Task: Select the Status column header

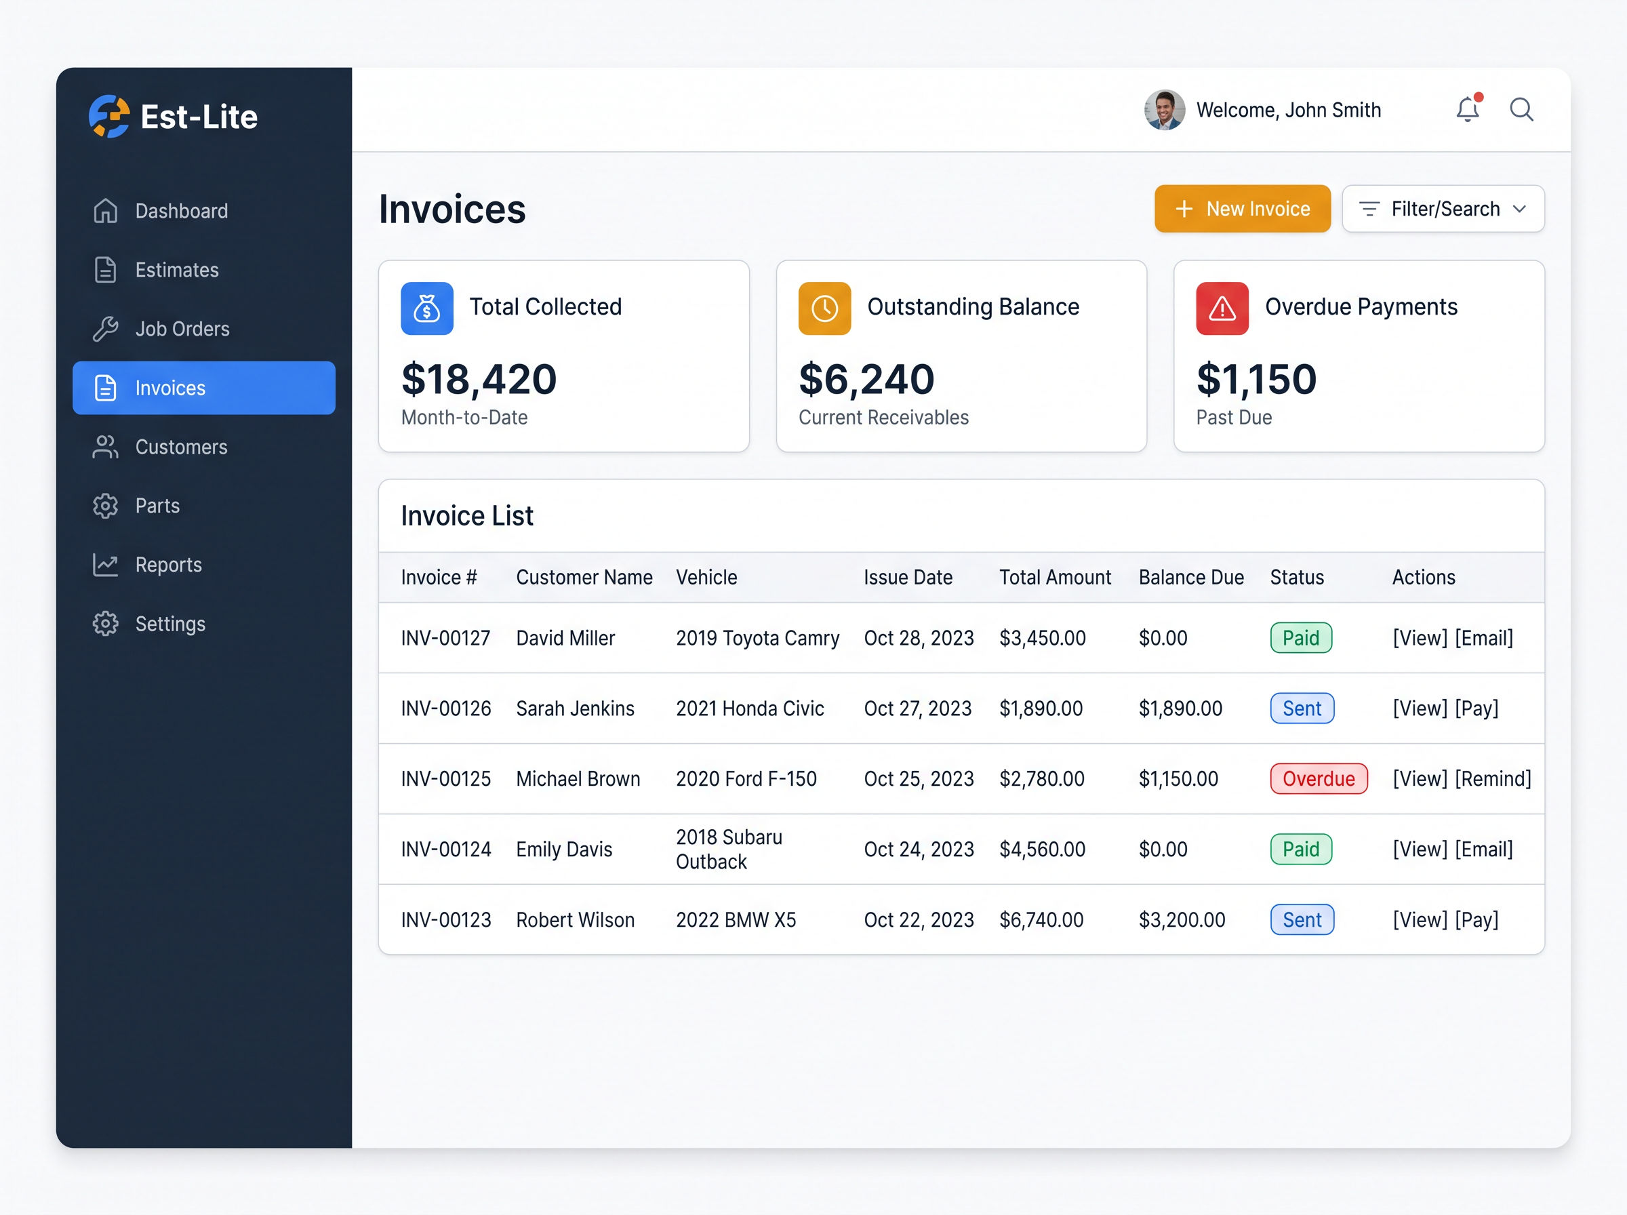Action: [1297, 578]
